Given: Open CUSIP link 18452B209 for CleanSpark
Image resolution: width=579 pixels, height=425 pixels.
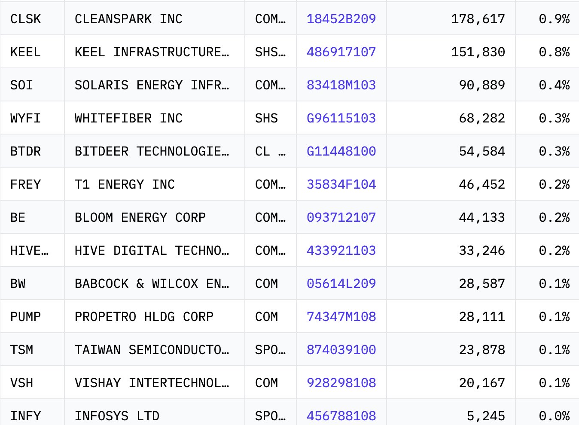Looking at the screenshot, I should pyautogui.click(x=341, y=19).
